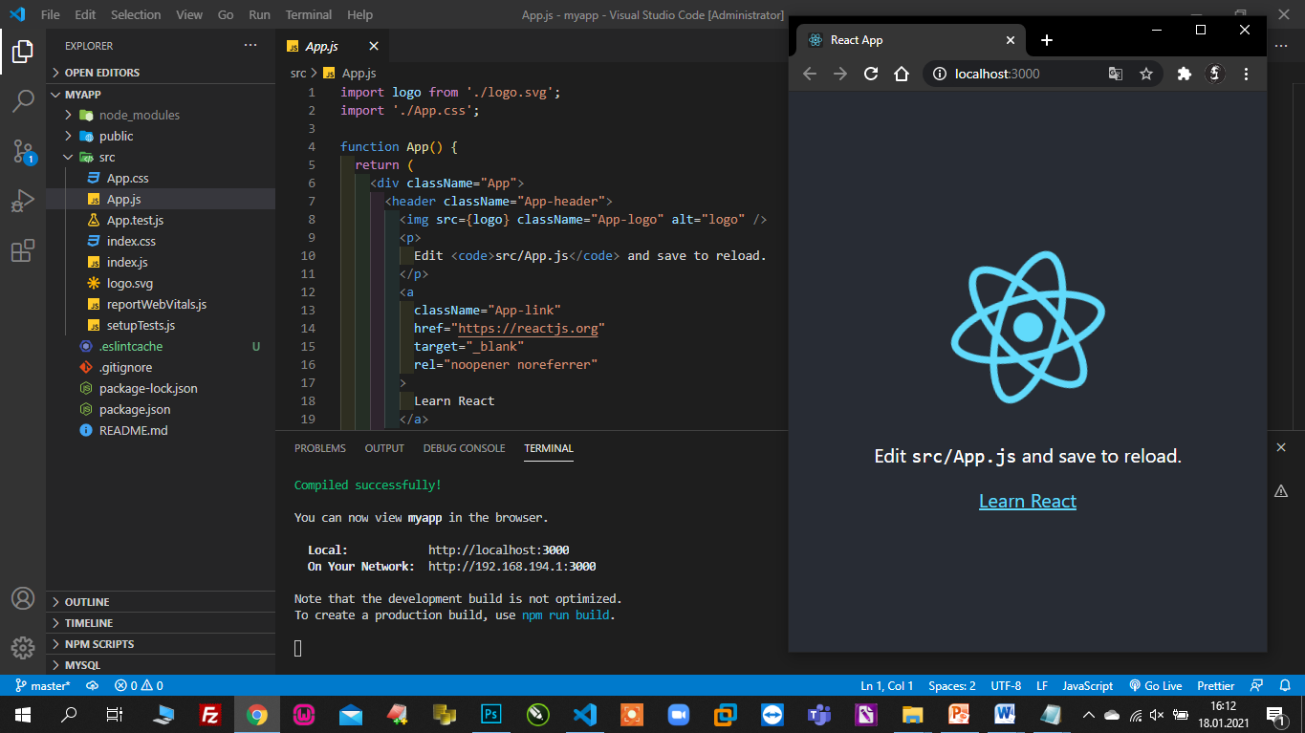Open the Source Control view
Screen dimensions: 1305x733
(23, 151)
